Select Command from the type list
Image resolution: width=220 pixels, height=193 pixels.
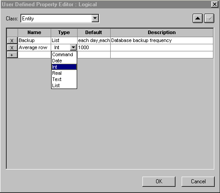pos(64,54)
